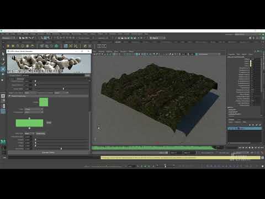This screenshot has width=265, height=199.
Task: Click the generate button at MTG window bottom
Action: (48, 153)
